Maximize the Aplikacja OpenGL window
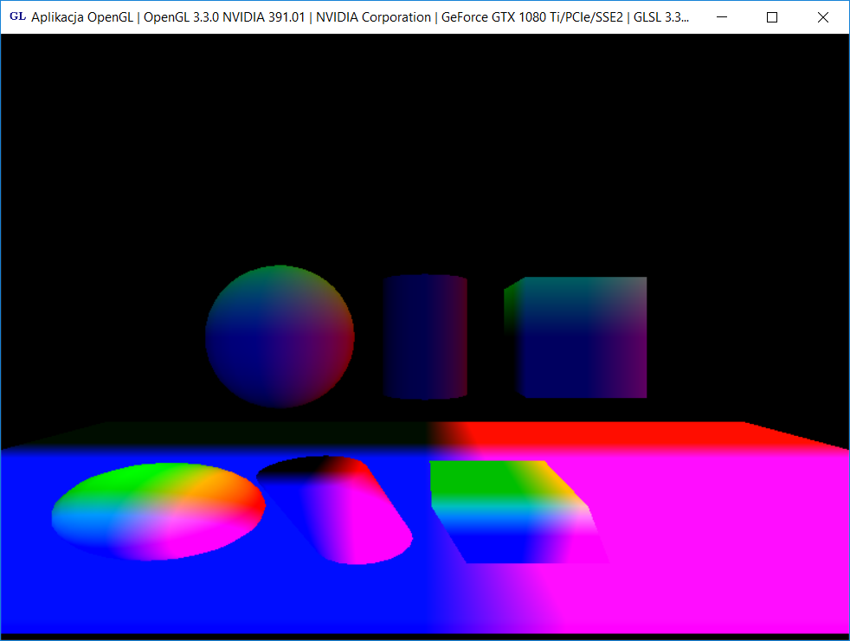This screenshot has width=850, height=641. coord(772,17)
